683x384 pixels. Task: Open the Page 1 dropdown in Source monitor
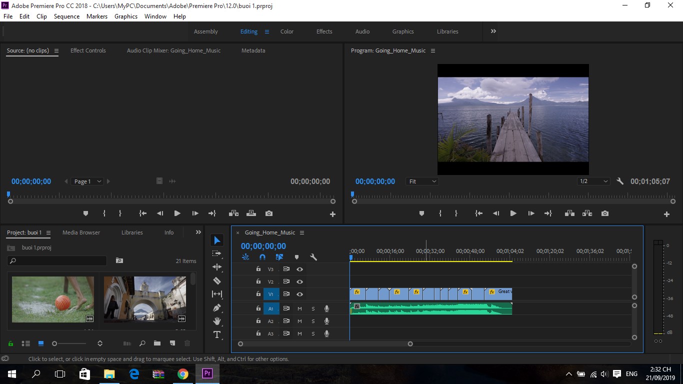87,181
